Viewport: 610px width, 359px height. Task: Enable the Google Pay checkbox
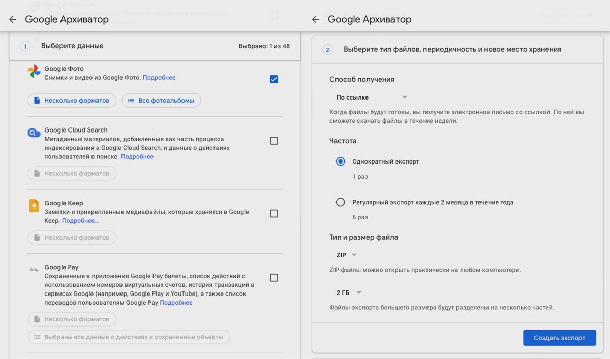pos(274,278)
